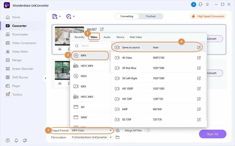Open the Player section
Image resolution: width=235 pixels, height=146 pixels.
click(13, 86)
